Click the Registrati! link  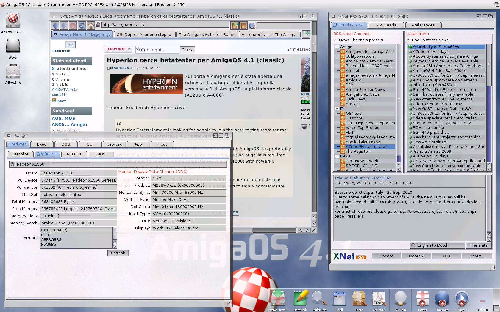(61, 51)
